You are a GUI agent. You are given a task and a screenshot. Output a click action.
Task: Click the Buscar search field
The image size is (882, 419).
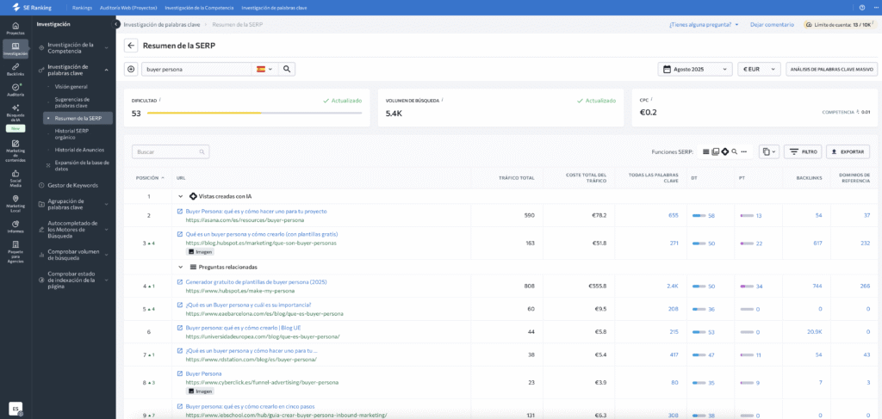point(171,151)
